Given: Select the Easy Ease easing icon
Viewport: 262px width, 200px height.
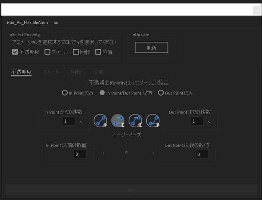Looking at the screenshot, I should tap(118, 121).
